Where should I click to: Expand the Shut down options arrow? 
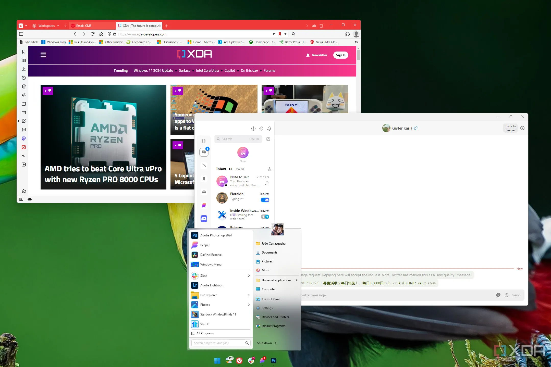[x=276, y=343]
